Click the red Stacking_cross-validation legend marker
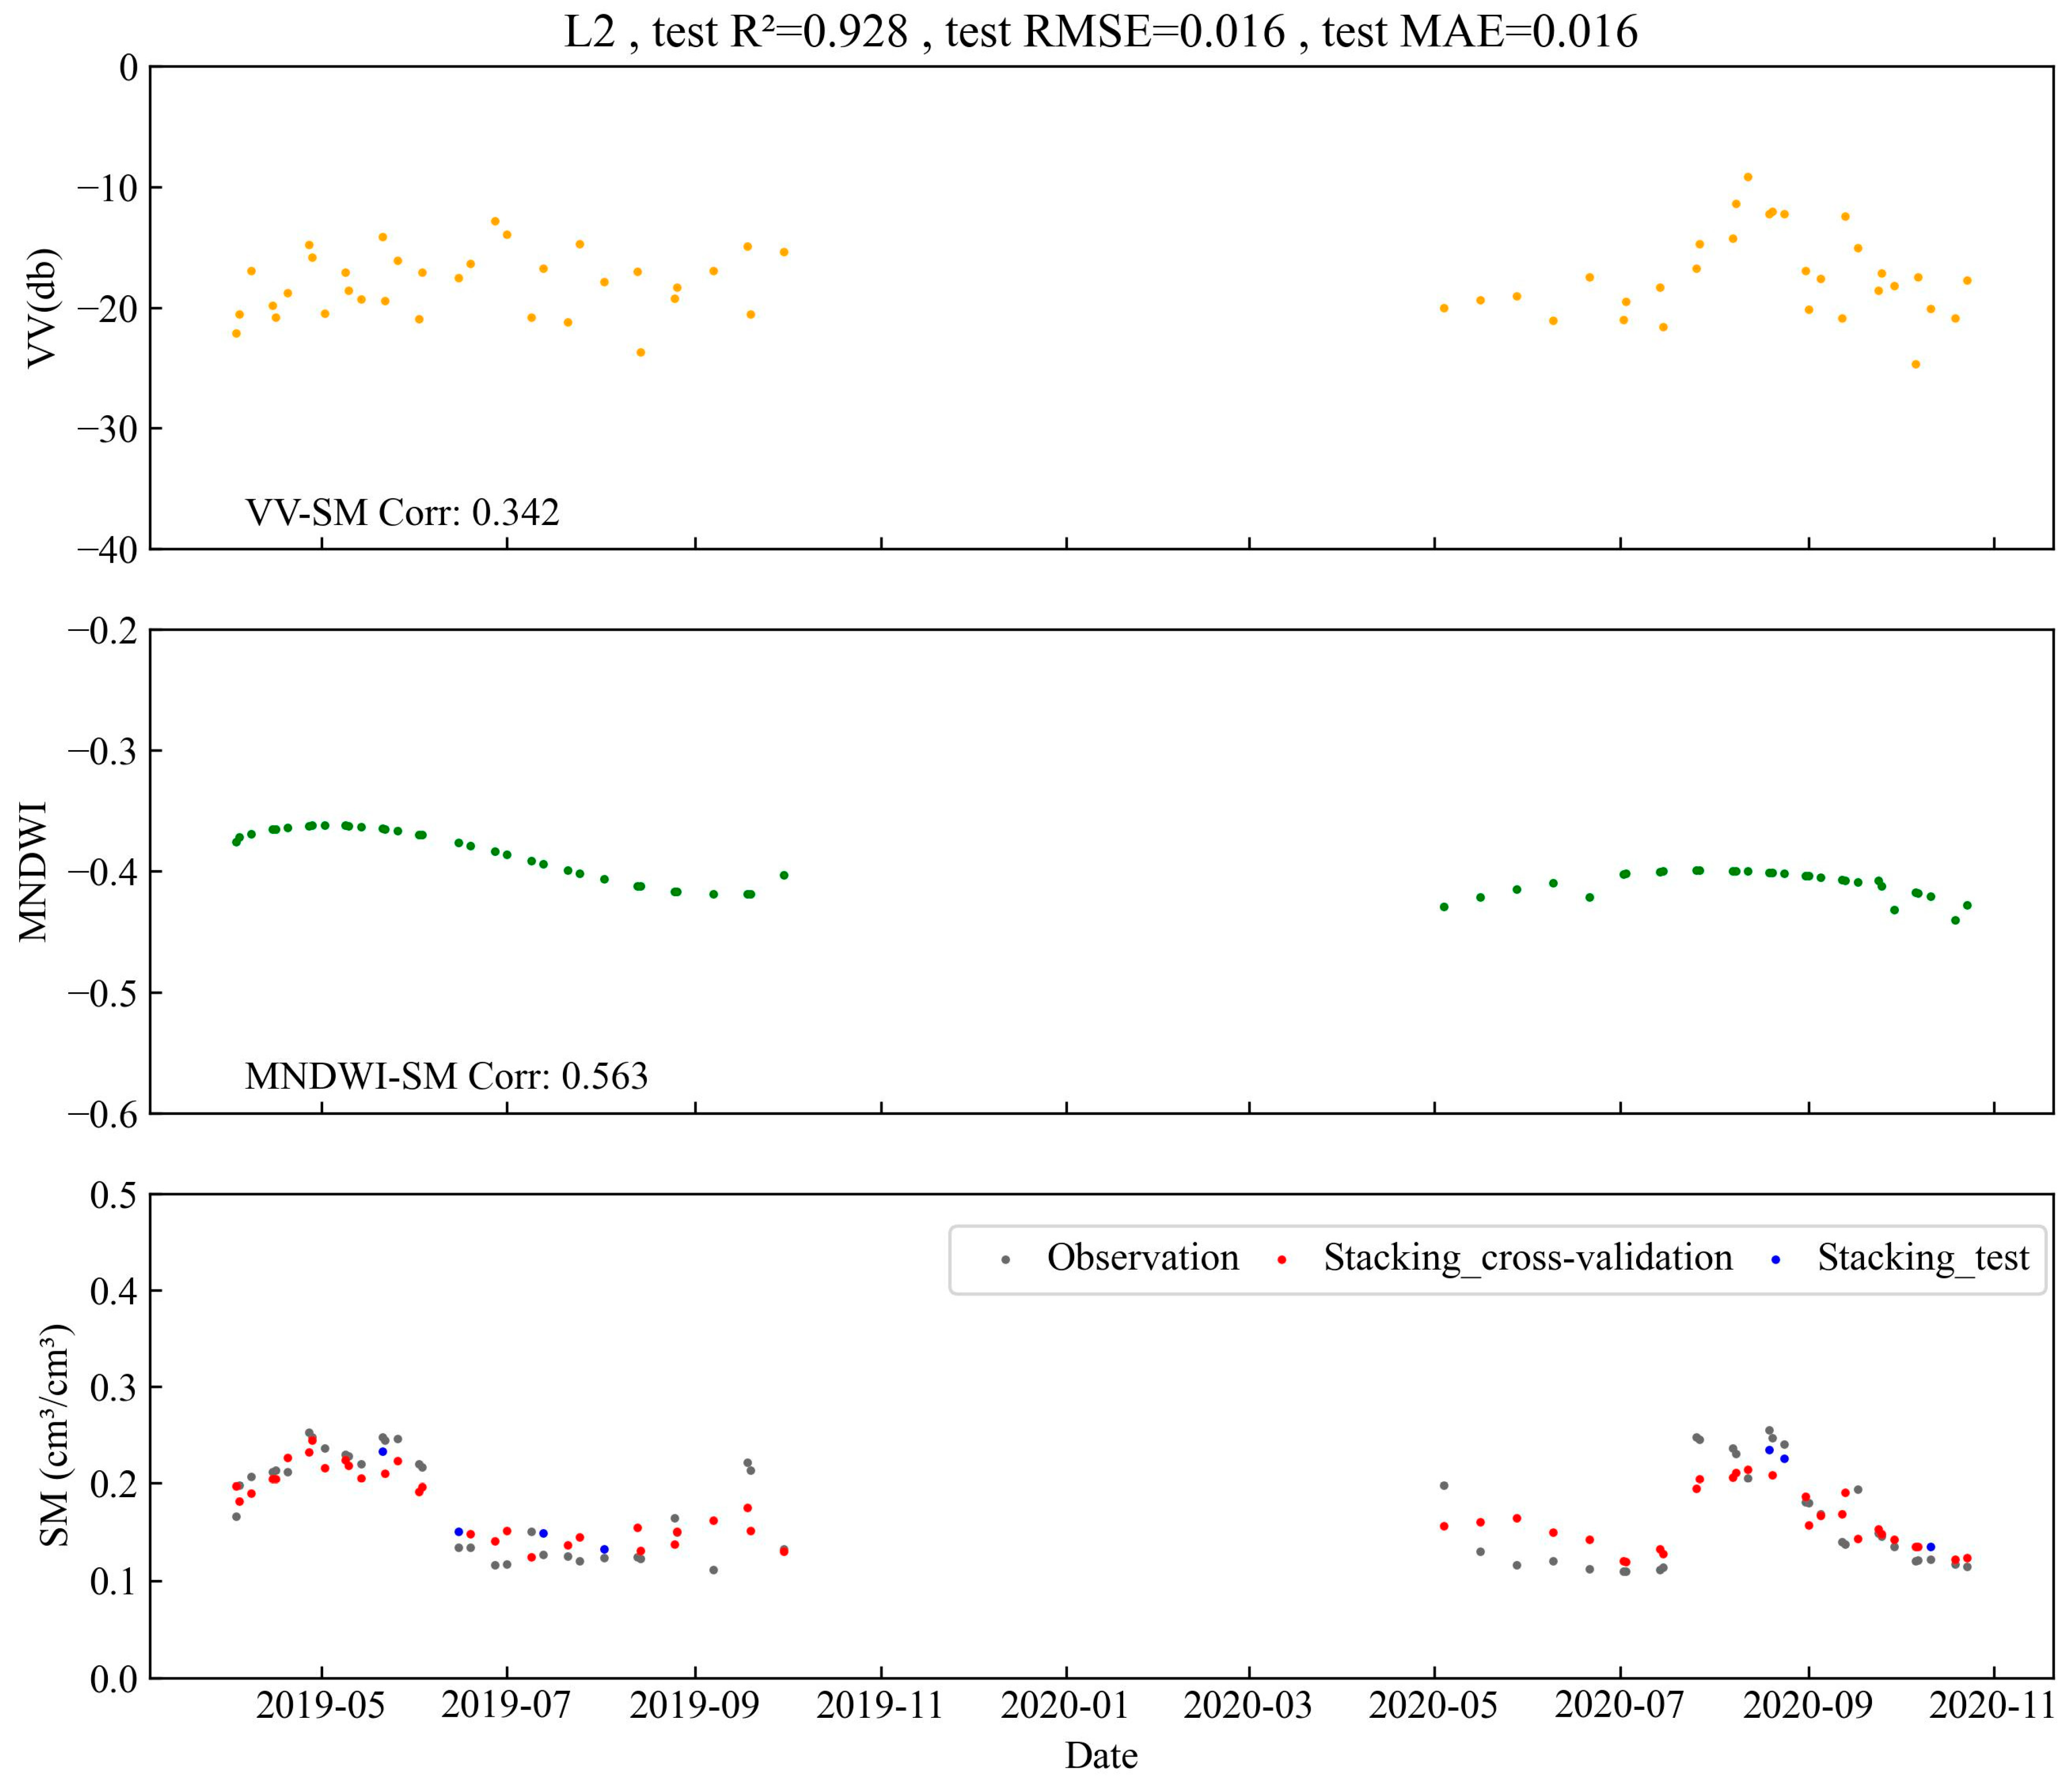2072x1783 pixels. [1282, 1260]
